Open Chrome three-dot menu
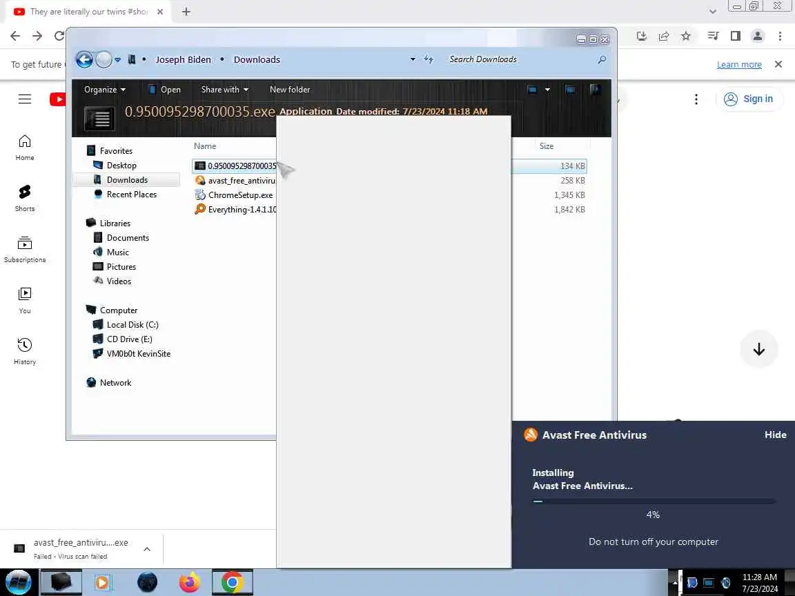The width and height of the screenshot is (795, 596). coord(780,36)
